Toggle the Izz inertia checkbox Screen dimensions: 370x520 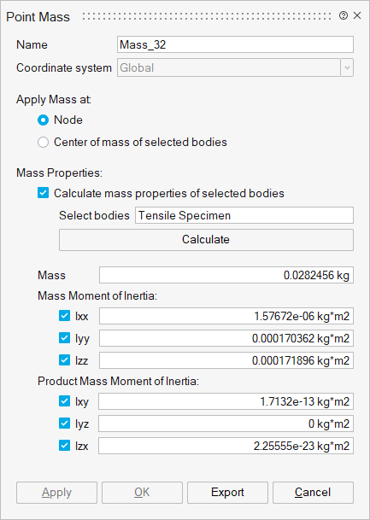[64, 360]
